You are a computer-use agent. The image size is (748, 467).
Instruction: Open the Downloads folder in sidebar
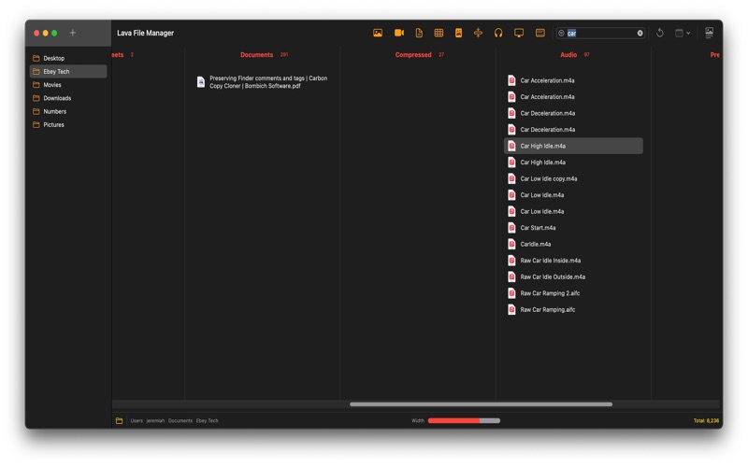(x=56, y=98)
